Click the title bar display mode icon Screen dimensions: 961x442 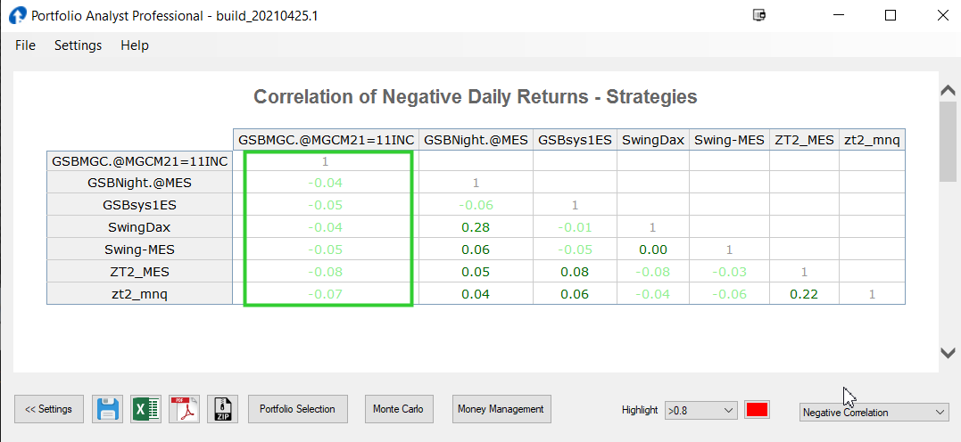(x=759, y=15)
